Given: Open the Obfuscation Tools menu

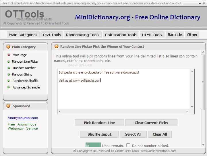Looking at the screenshot, I should tap(121, 35).
